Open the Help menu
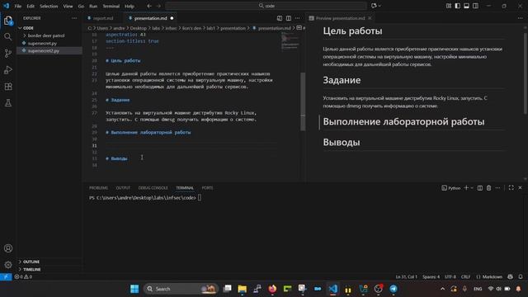 coord(130,6)
